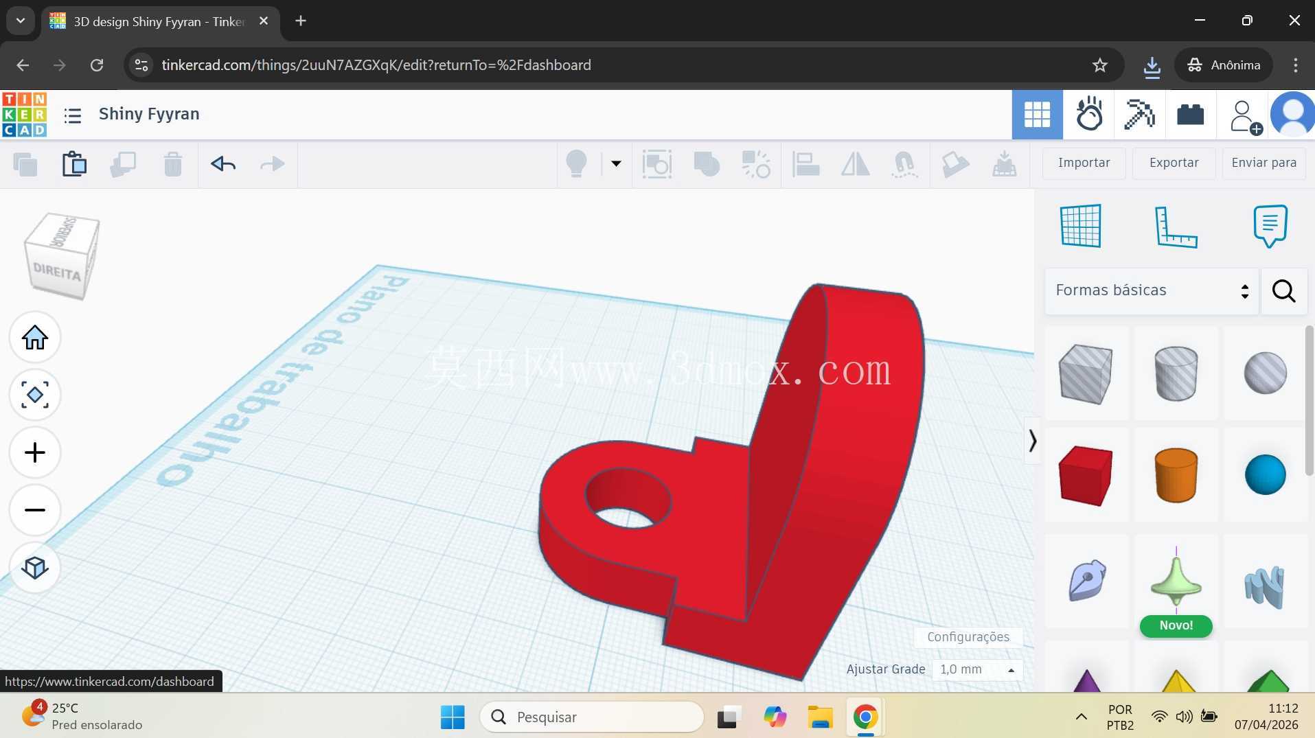
Task: Open the Ajustar Grade 1,0 mm dropdown
Action: pos(977,670)
